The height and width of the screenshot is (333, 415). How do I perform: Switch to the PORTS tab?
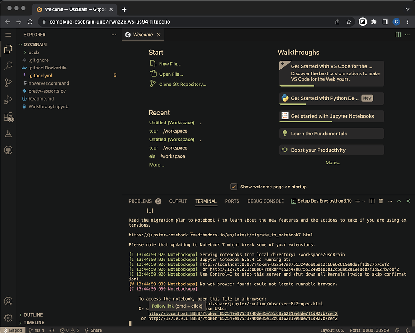[232, 201]
